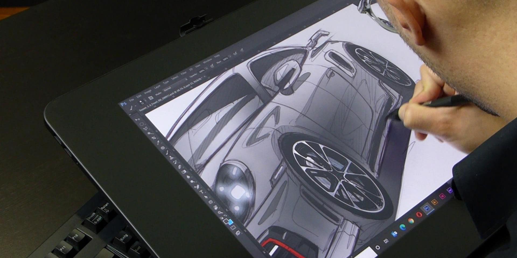Open the Edit menu
The image size is (517, 258).
click(139, 96)
